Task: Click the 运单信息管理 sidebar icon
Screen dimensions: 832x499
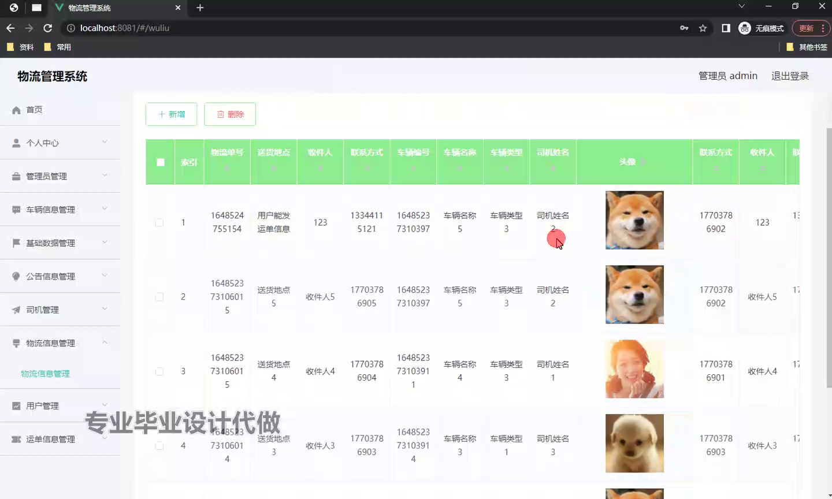Action: (16, 439)
